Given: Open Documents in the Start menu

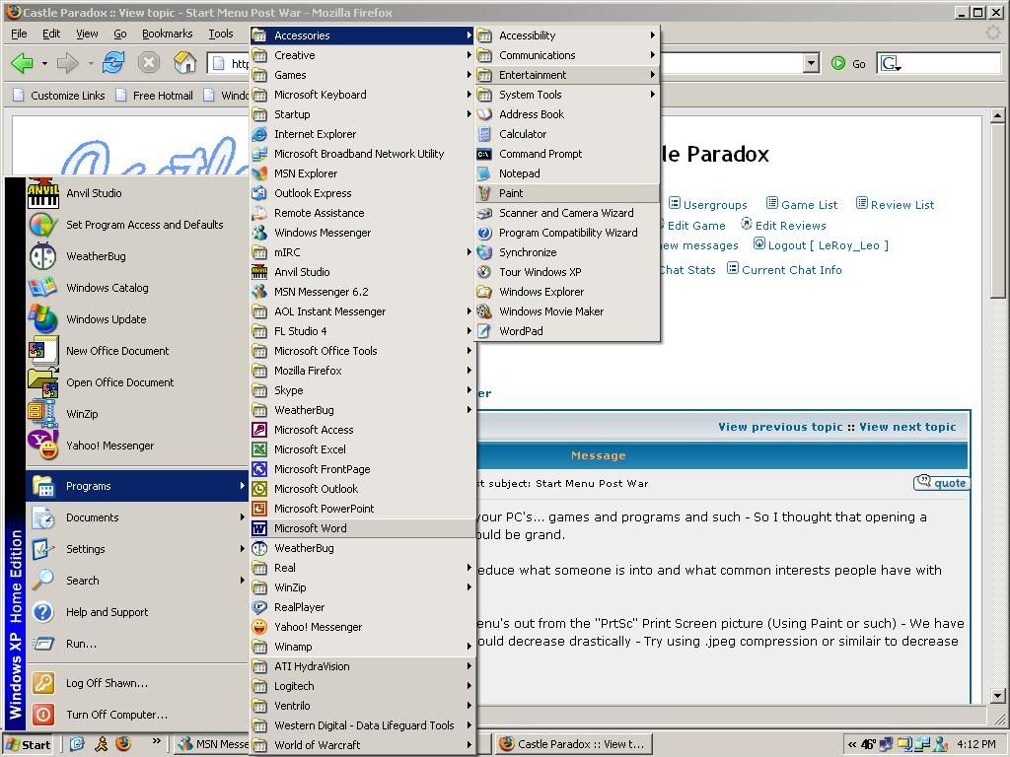Looking at the screenshot, I should [x=136, y=517].
